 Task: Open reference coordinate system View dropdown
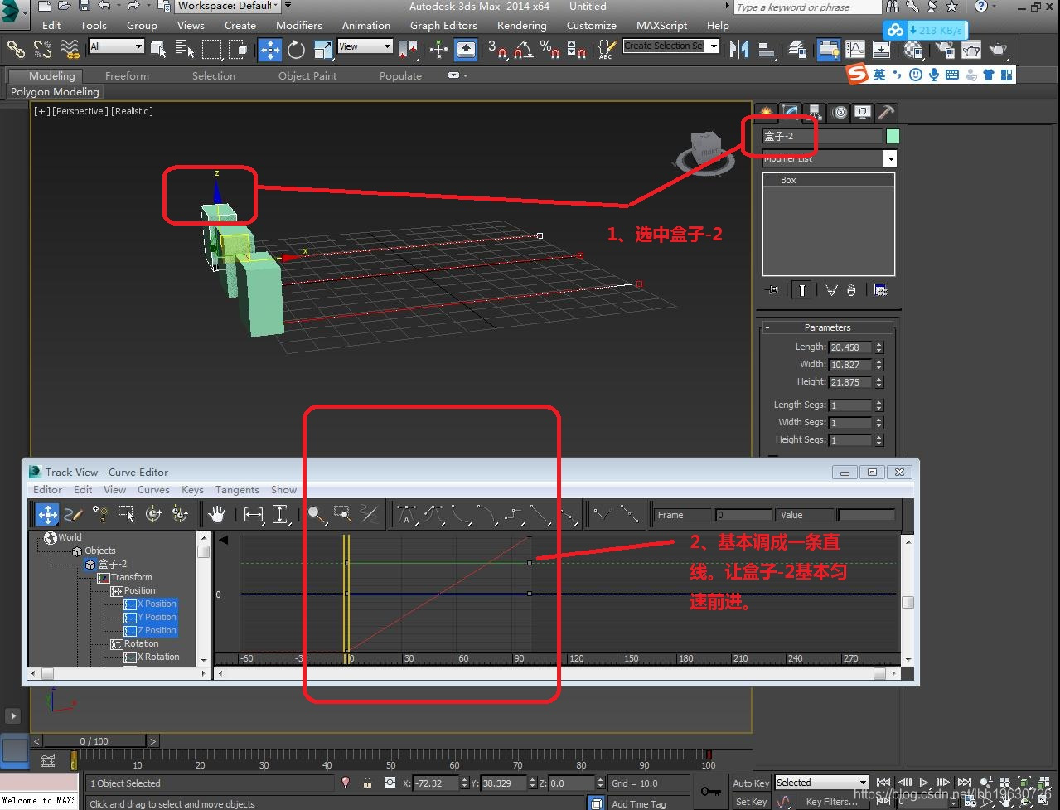pos(365,46)
